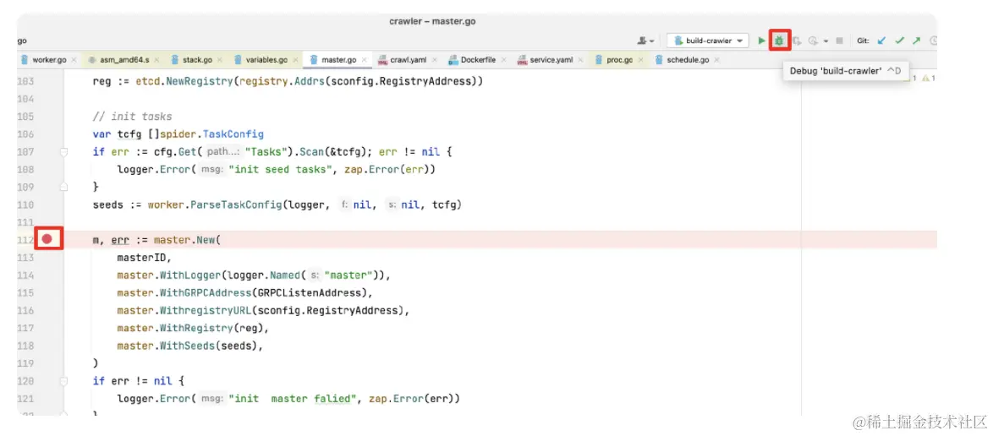This screenshot has height=436, width=993.
Task: Click the Git label in toolbar
Action: (863, 41)
